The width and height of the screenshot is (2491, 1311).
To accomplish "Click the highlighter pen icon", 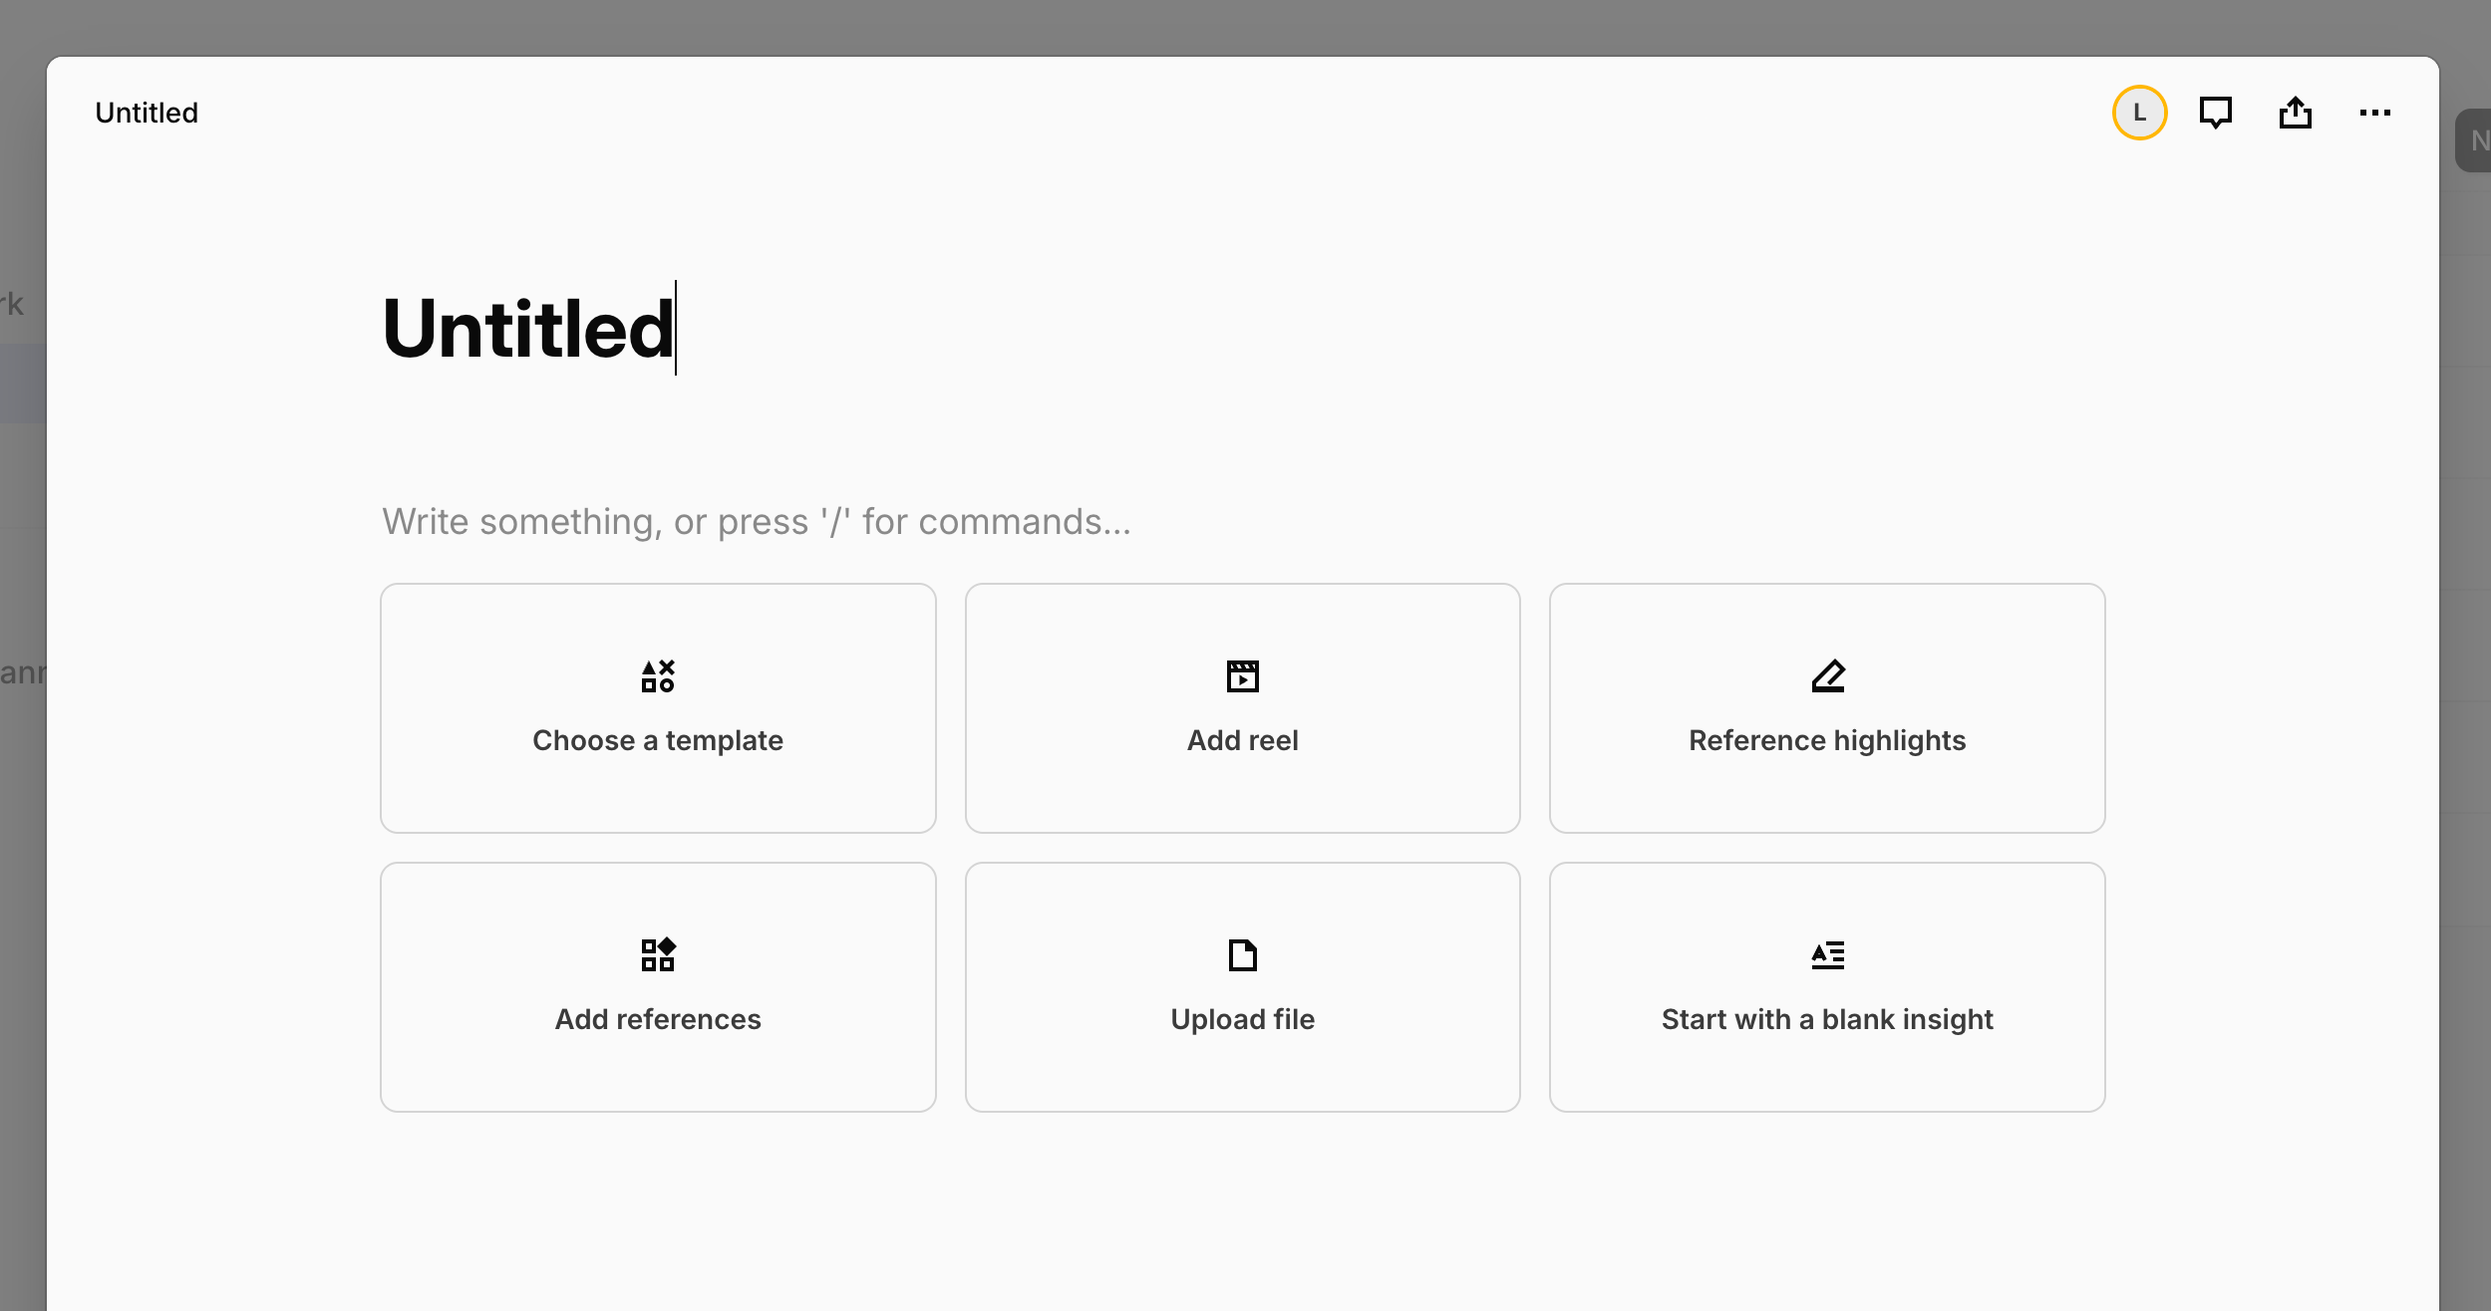I will [x=1827, y=676].
